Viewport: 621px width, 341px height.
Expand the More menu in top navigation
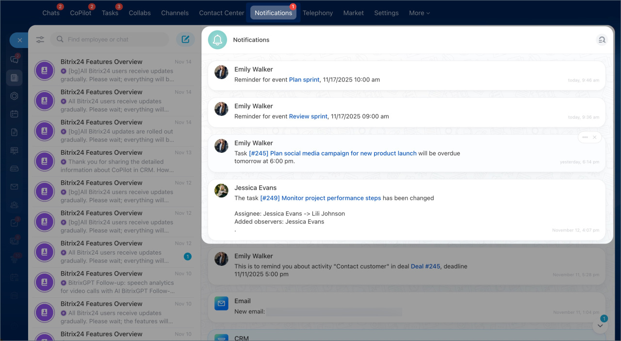coord(419,13)
